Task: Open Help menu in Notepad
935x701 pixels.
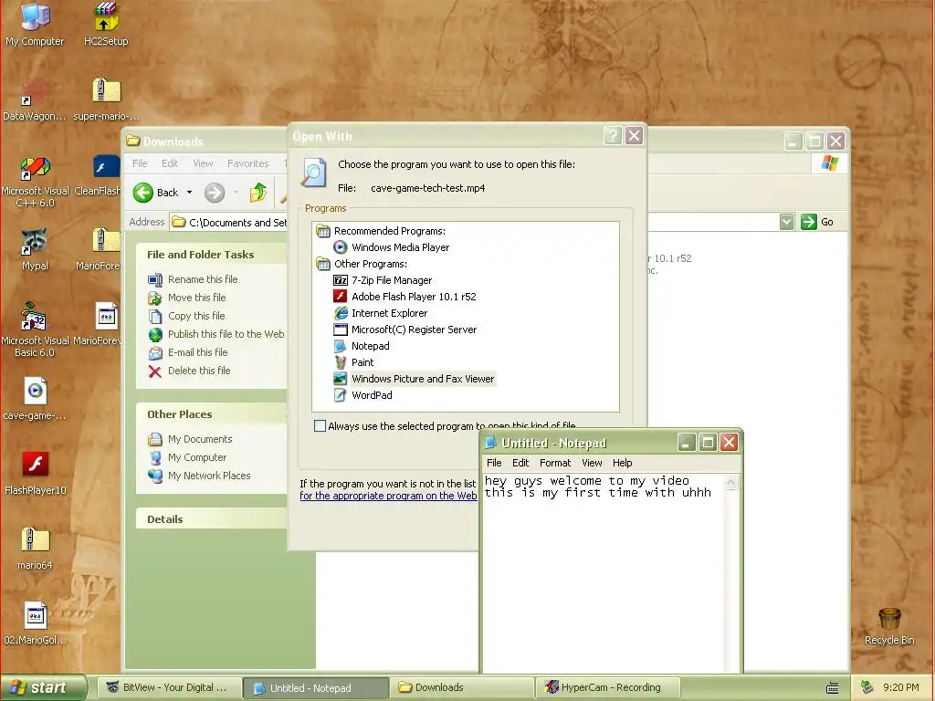Action: (622, 463)
